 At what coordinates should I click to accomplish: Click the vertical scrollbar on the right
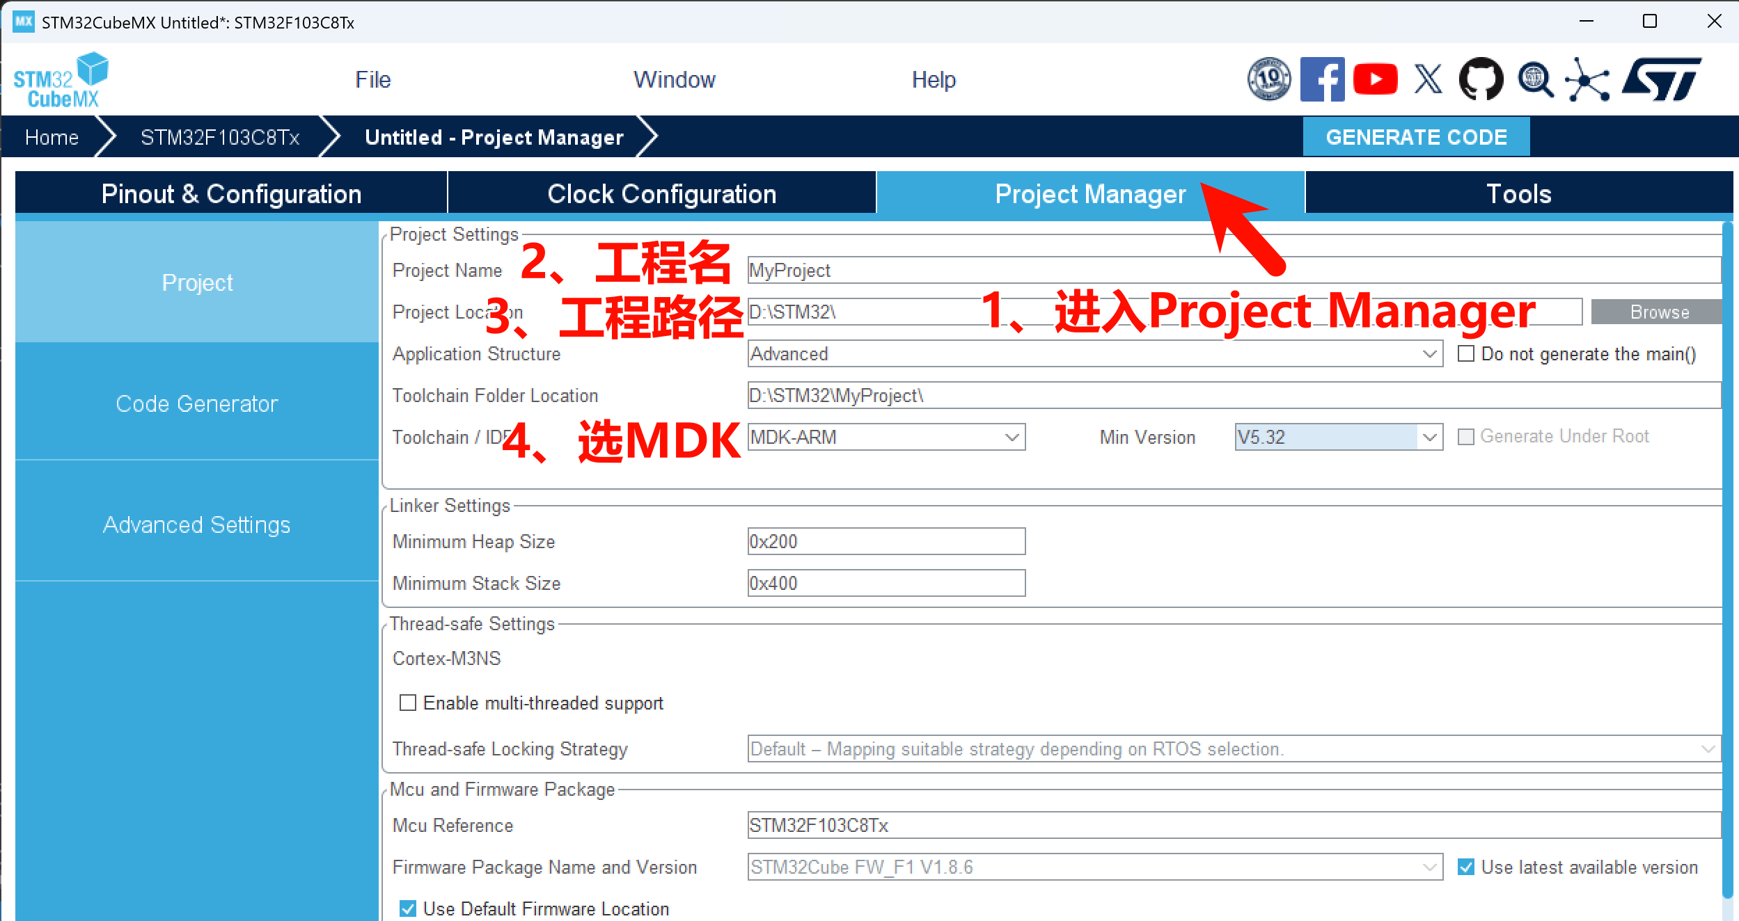[x=1727, y=556]
